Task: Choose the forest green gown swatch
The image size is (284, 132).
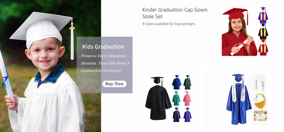Action: pyautogui.click(x=187, y=82)
